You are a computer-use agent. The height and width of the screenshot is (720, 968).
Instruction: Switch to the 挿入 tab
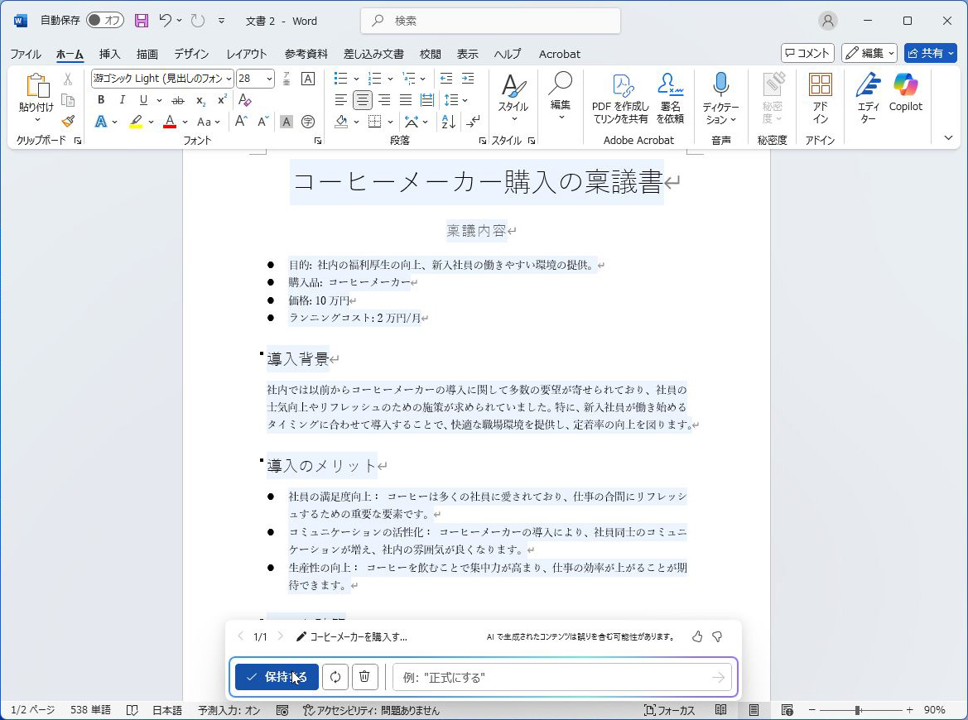[x=109, y=54]
